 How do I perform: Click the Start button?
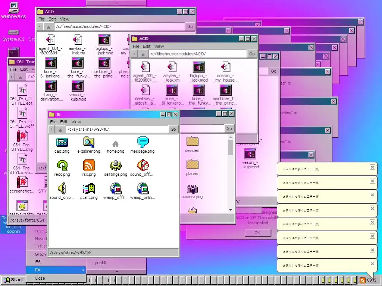[14, 280]
